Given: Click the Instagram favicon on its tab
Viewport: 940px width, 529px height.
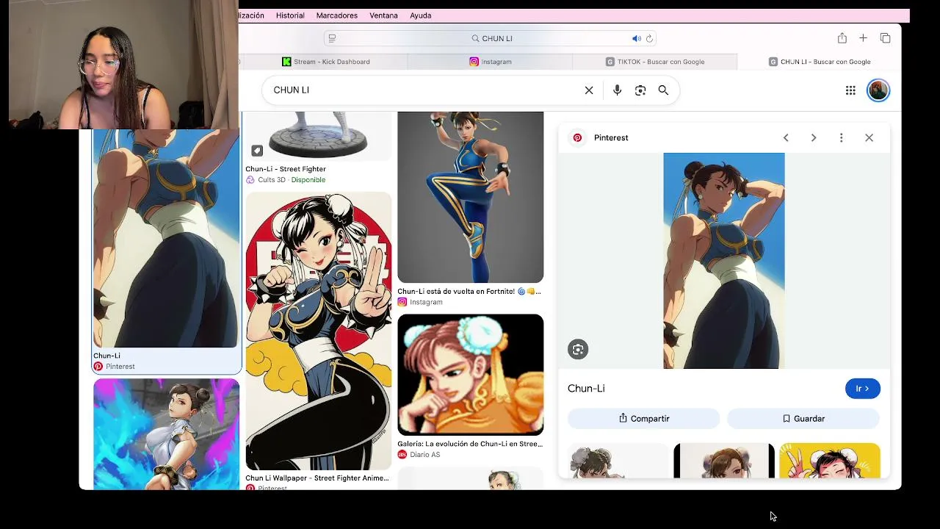Looking at the screenshot, I should click(474, 62).
